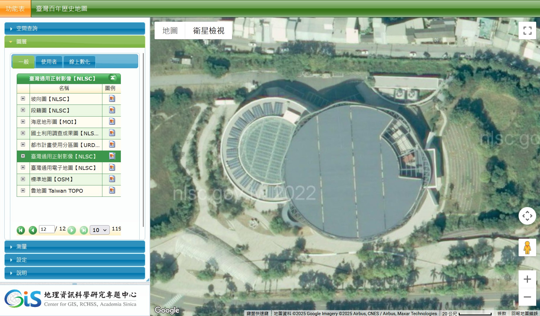Click the page number input field

coord(47,229)
